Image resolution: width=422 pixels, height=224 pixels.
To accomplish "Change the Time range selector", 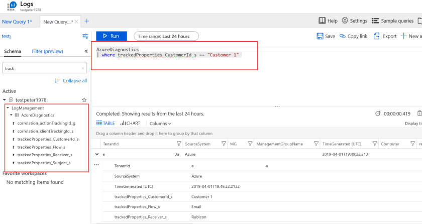I will (x=166, y=36).
